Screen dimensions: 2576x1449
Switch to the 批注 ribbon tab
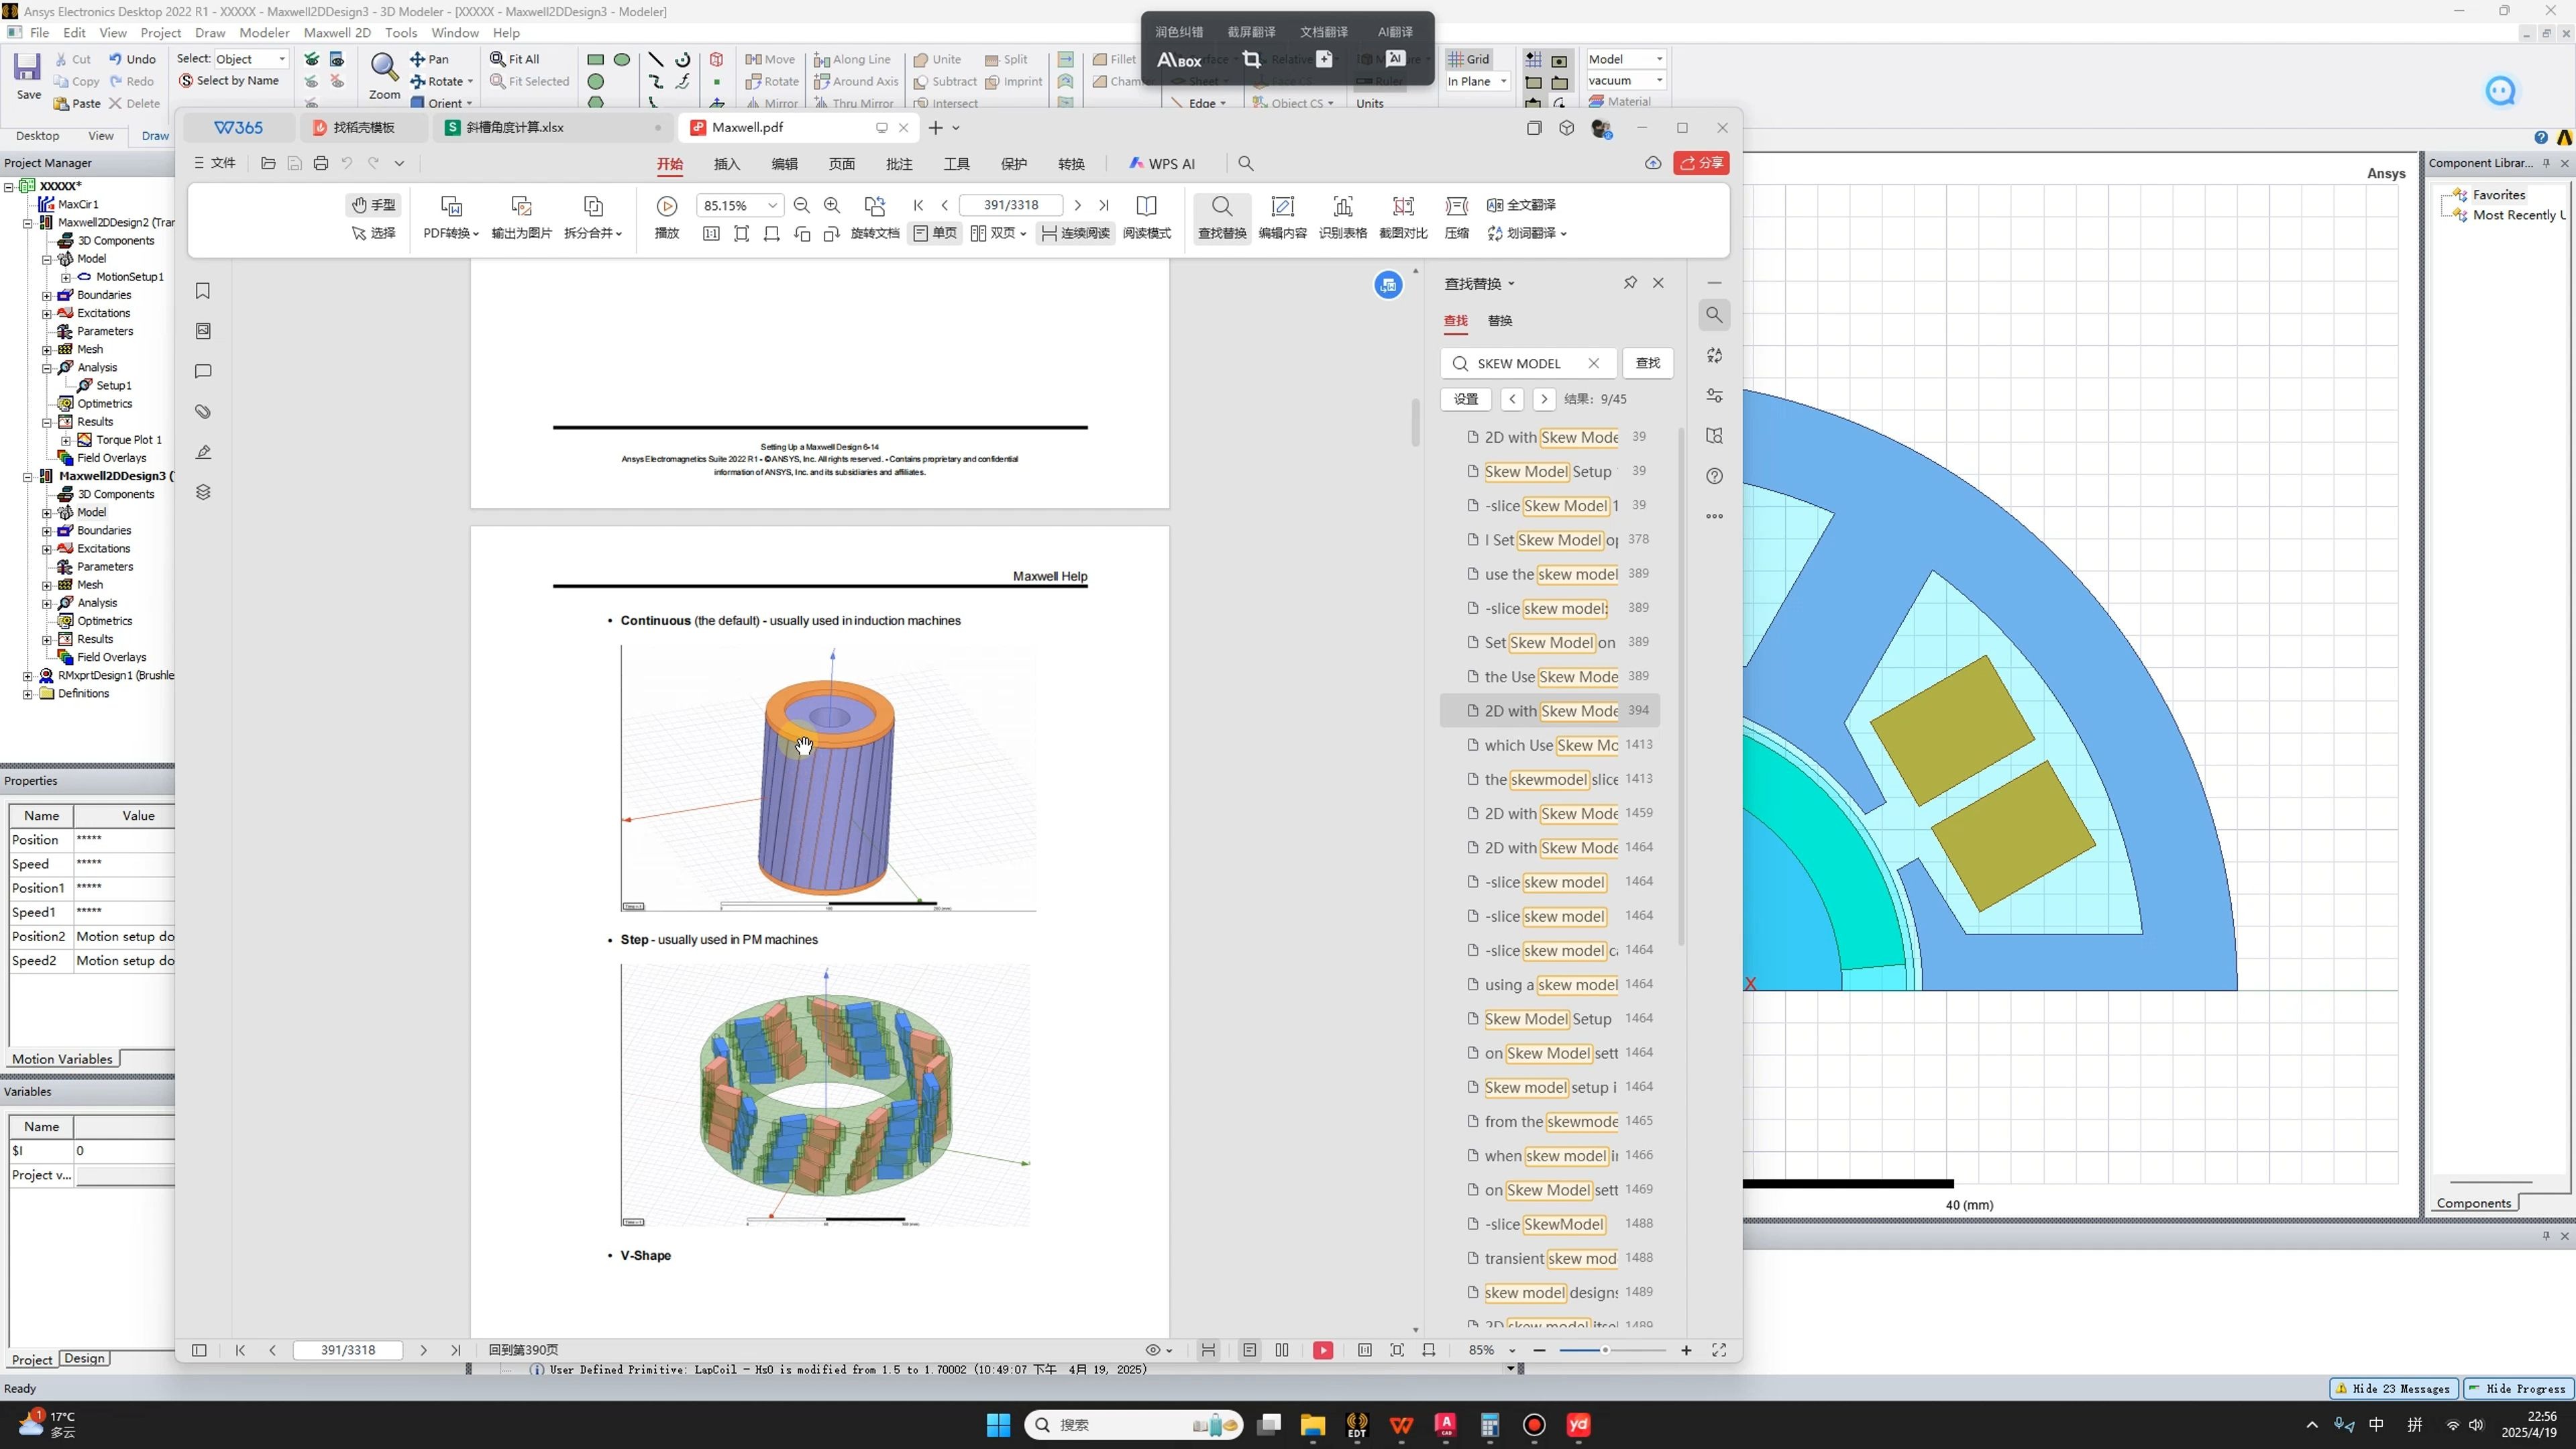899,164
